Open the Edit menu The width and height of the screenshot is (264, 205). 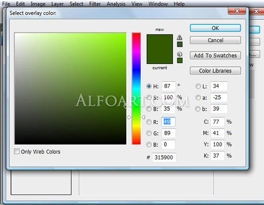click(20, 4)
